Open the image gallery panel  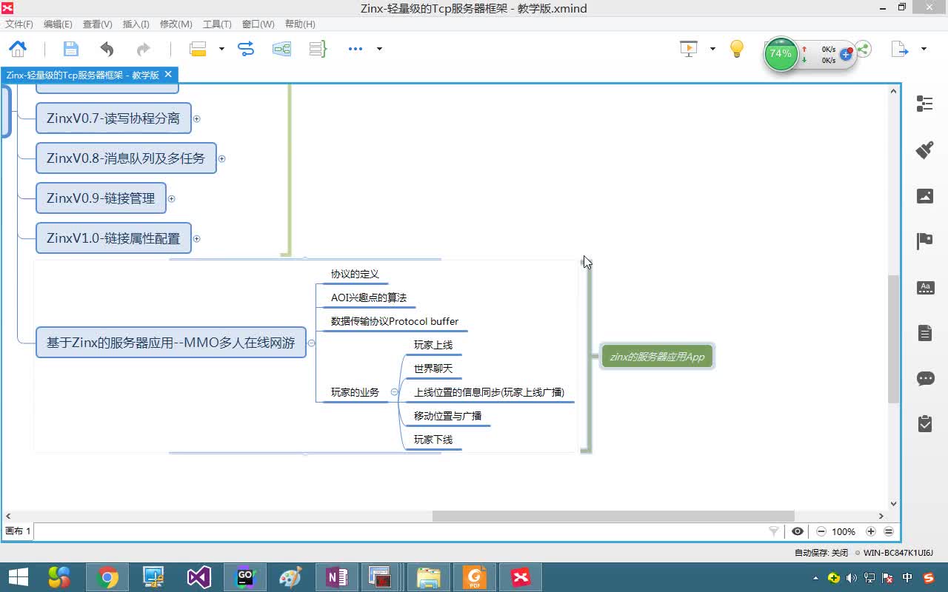click(x=925, y=195)
